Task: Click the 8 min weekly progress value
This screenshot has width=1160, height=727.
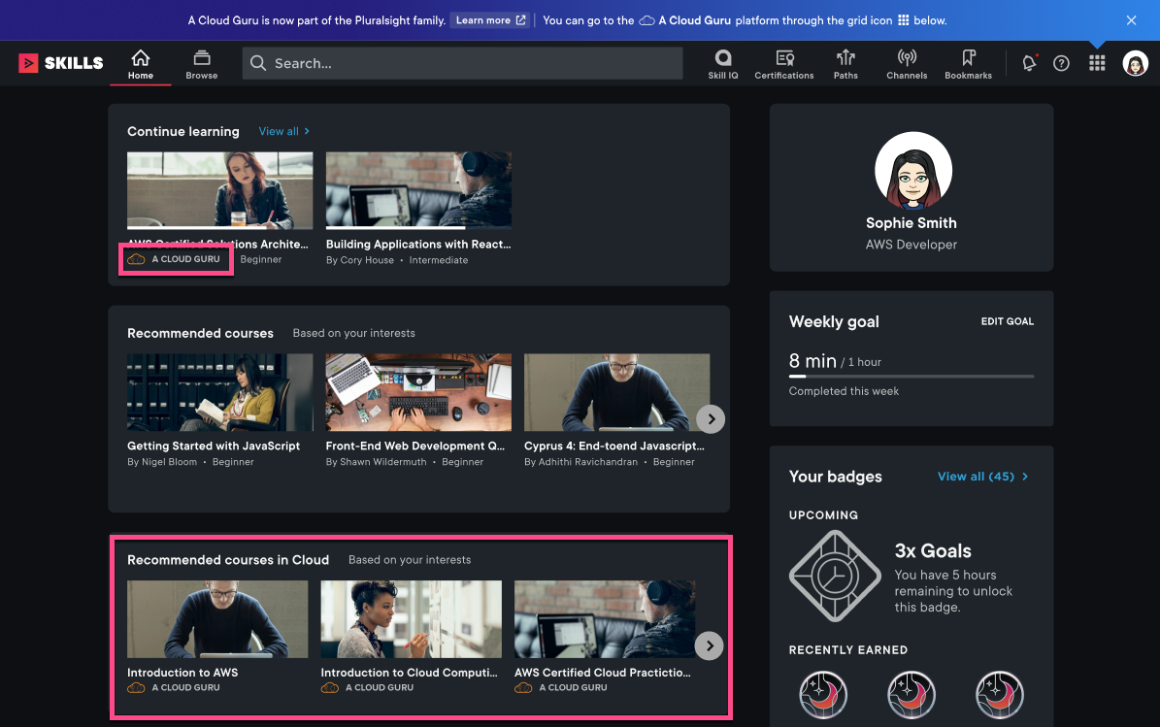Action: (x=812, y=361)
